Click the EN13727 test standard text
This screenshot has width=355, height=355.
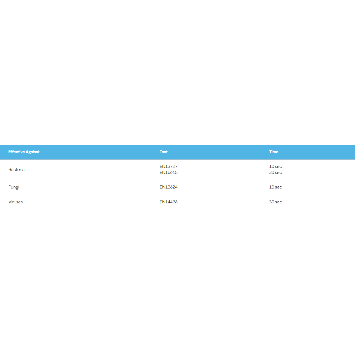click(x=169, y=167)
